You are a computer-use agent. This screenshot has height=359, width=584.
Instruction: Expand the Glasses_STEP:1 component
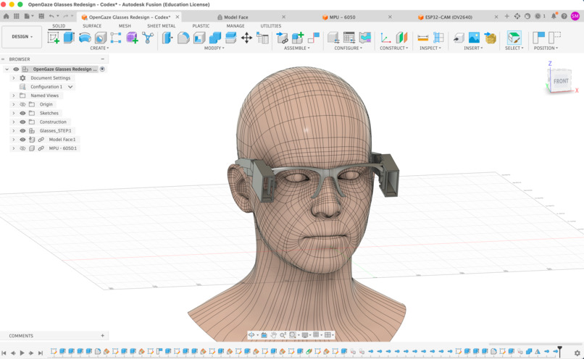click(x=14, y=130)
